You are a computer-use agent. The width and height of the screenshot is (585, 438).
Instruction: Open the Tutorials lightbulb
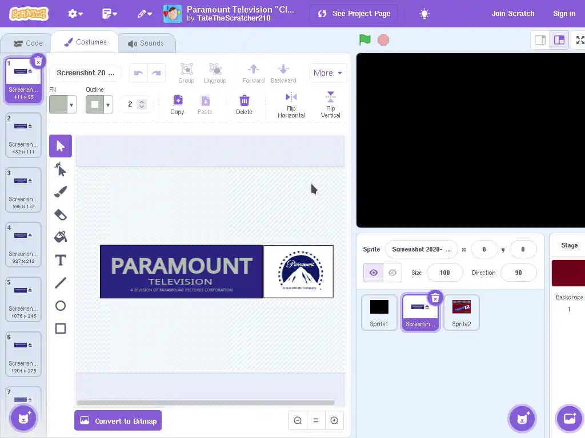click(424, 14)
